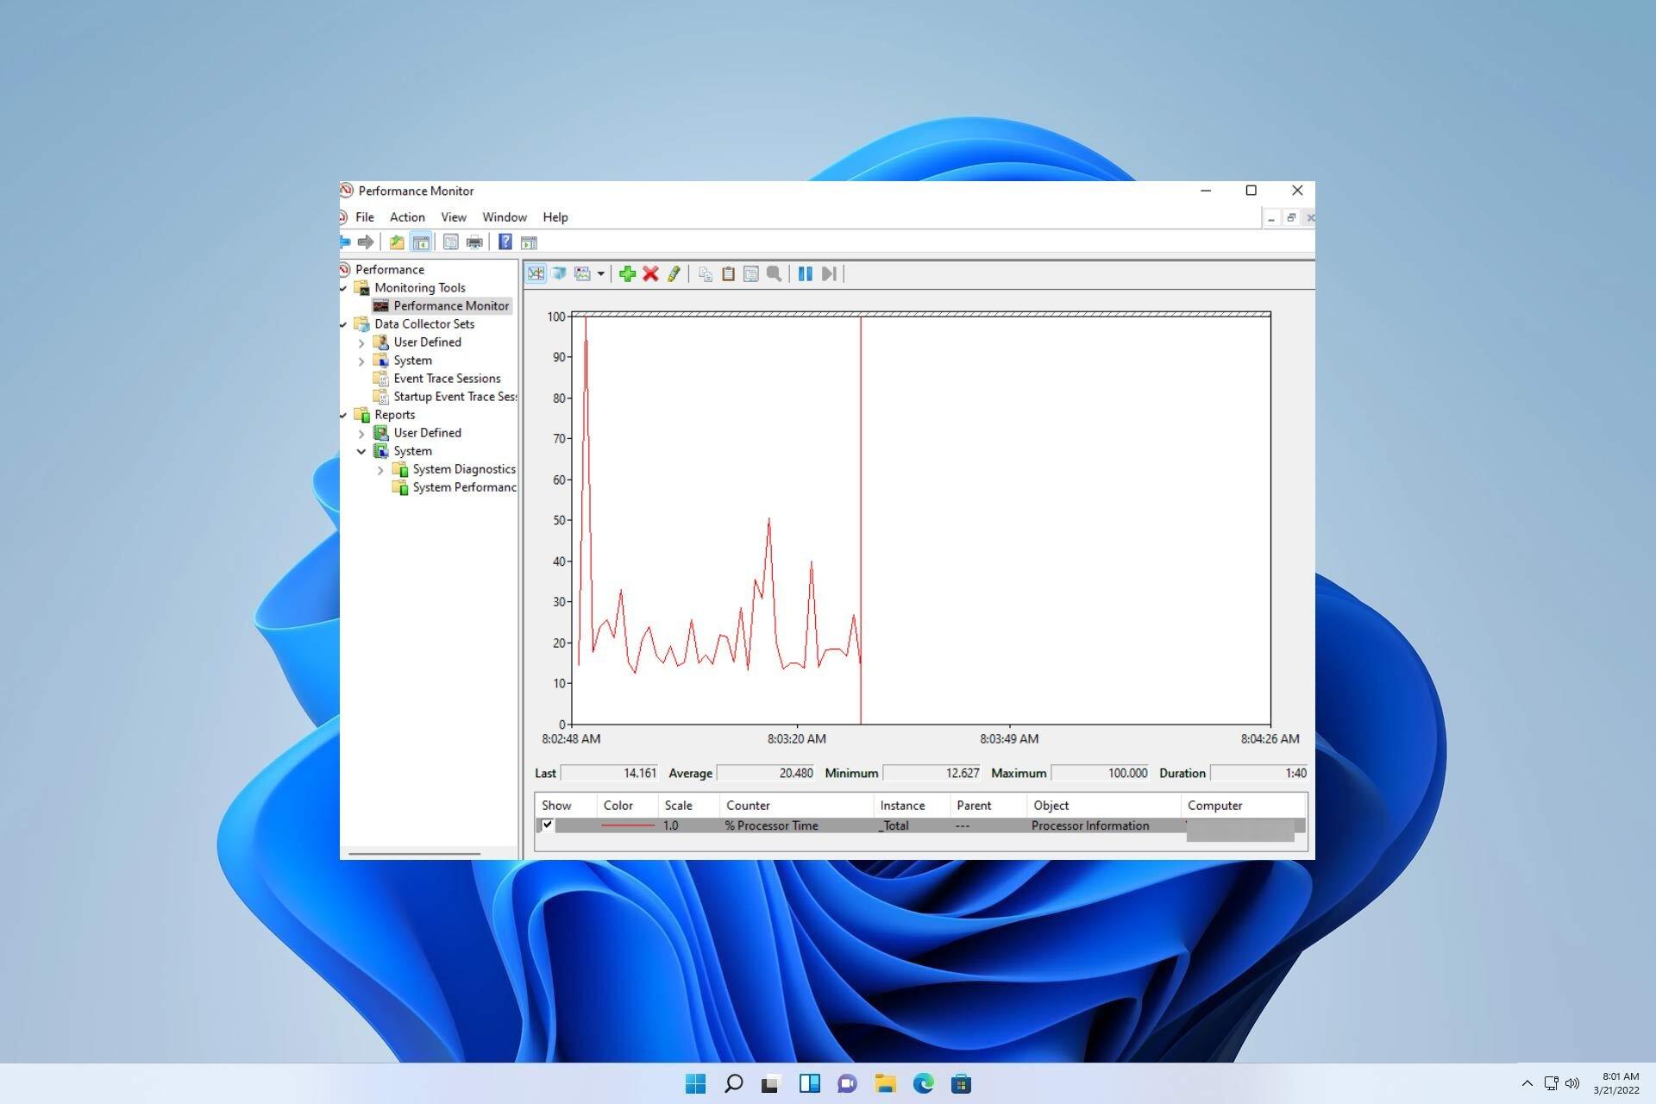
Task: Expand User Defined under Data Collector Sets
Action: [362, 342]
